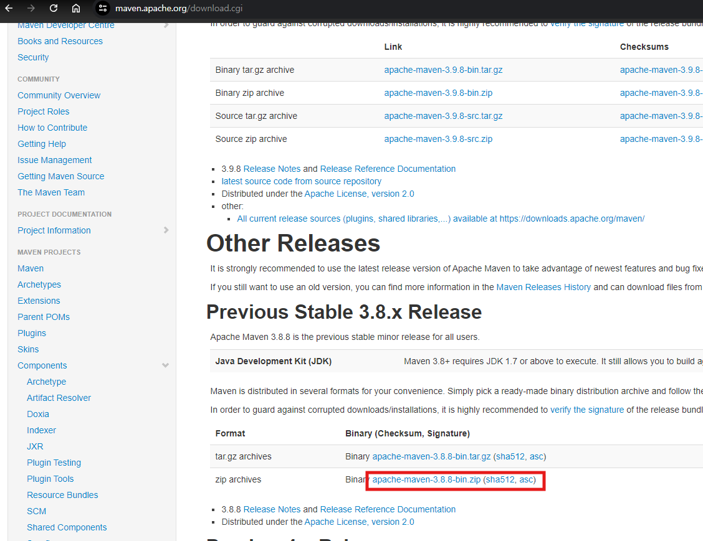Screen dimensions: 703x541
Task: Open Project Information link
Action: pos(54,230)
